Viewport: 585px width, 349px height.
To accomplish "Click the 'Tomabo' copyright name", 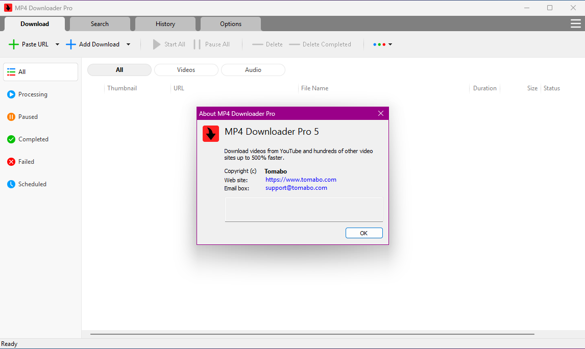I will click(x=276, y=171).
